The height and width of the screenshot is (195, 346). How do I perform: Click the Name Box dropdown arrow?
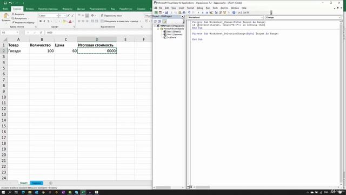[17, 32]
